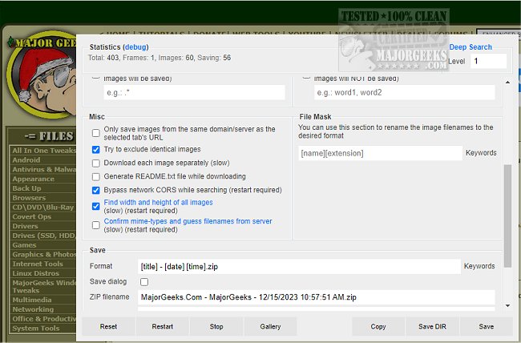
Task: Open the debug link in Statistics
Action: [135, 47]
